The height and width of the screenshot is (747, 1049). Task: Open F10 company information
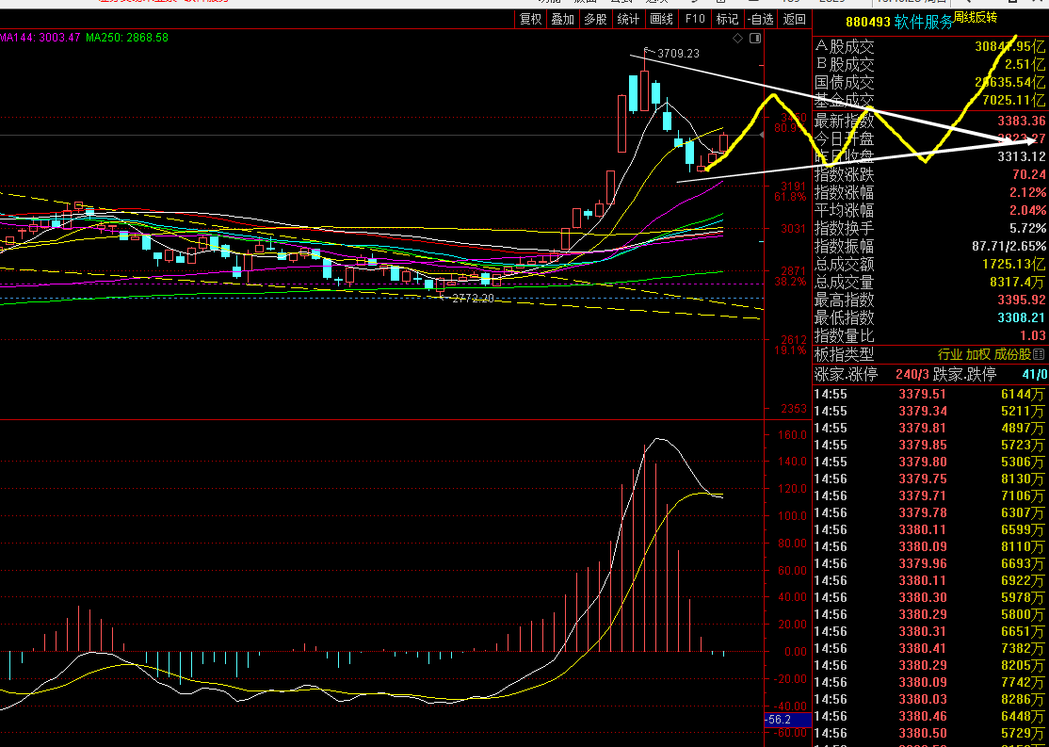694,20
